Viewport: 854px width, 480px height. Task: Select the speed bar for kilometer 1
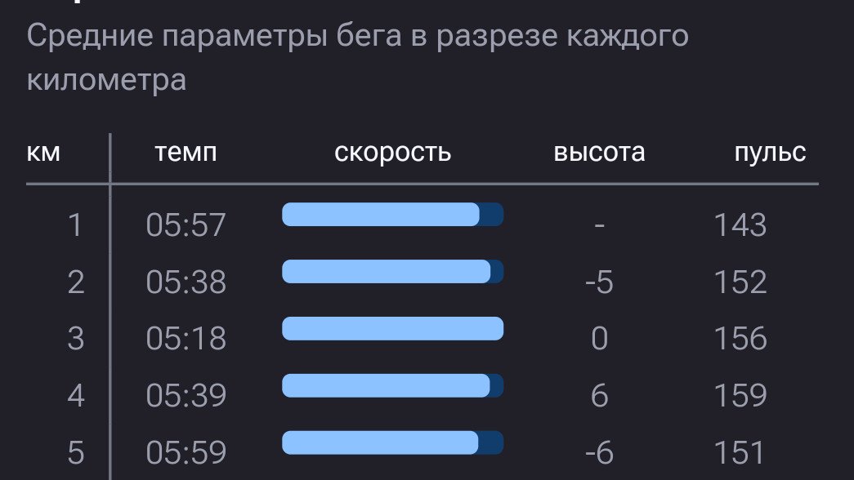click(x=393, y=215)
